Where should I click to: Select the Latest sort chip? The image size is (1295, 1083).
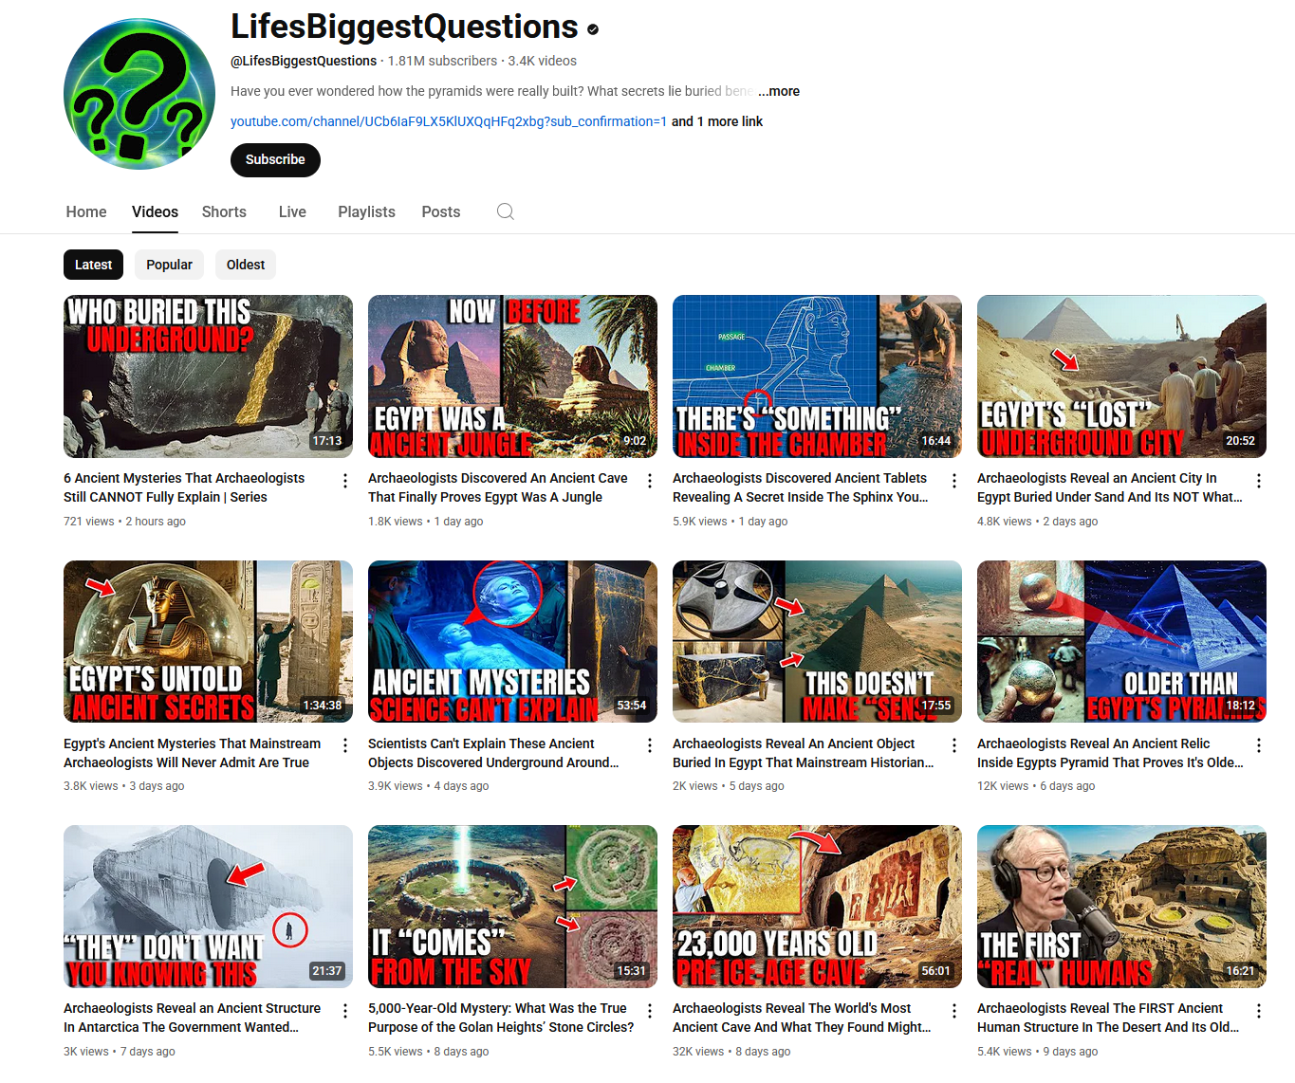click(x=93, y=265)
